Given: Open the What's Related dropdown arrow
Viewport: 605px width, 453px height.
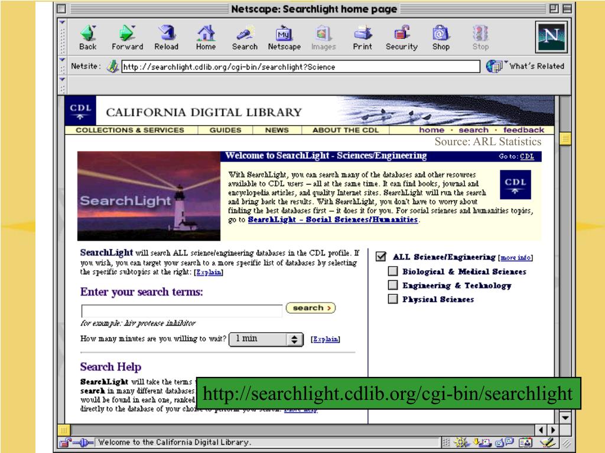Looking at the screenshot, I should click(506, 61).
